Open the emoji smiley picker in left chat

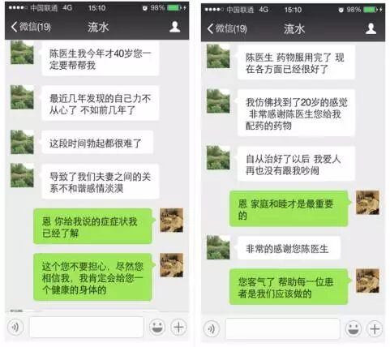pyautogui.click(x=157, y=327)
